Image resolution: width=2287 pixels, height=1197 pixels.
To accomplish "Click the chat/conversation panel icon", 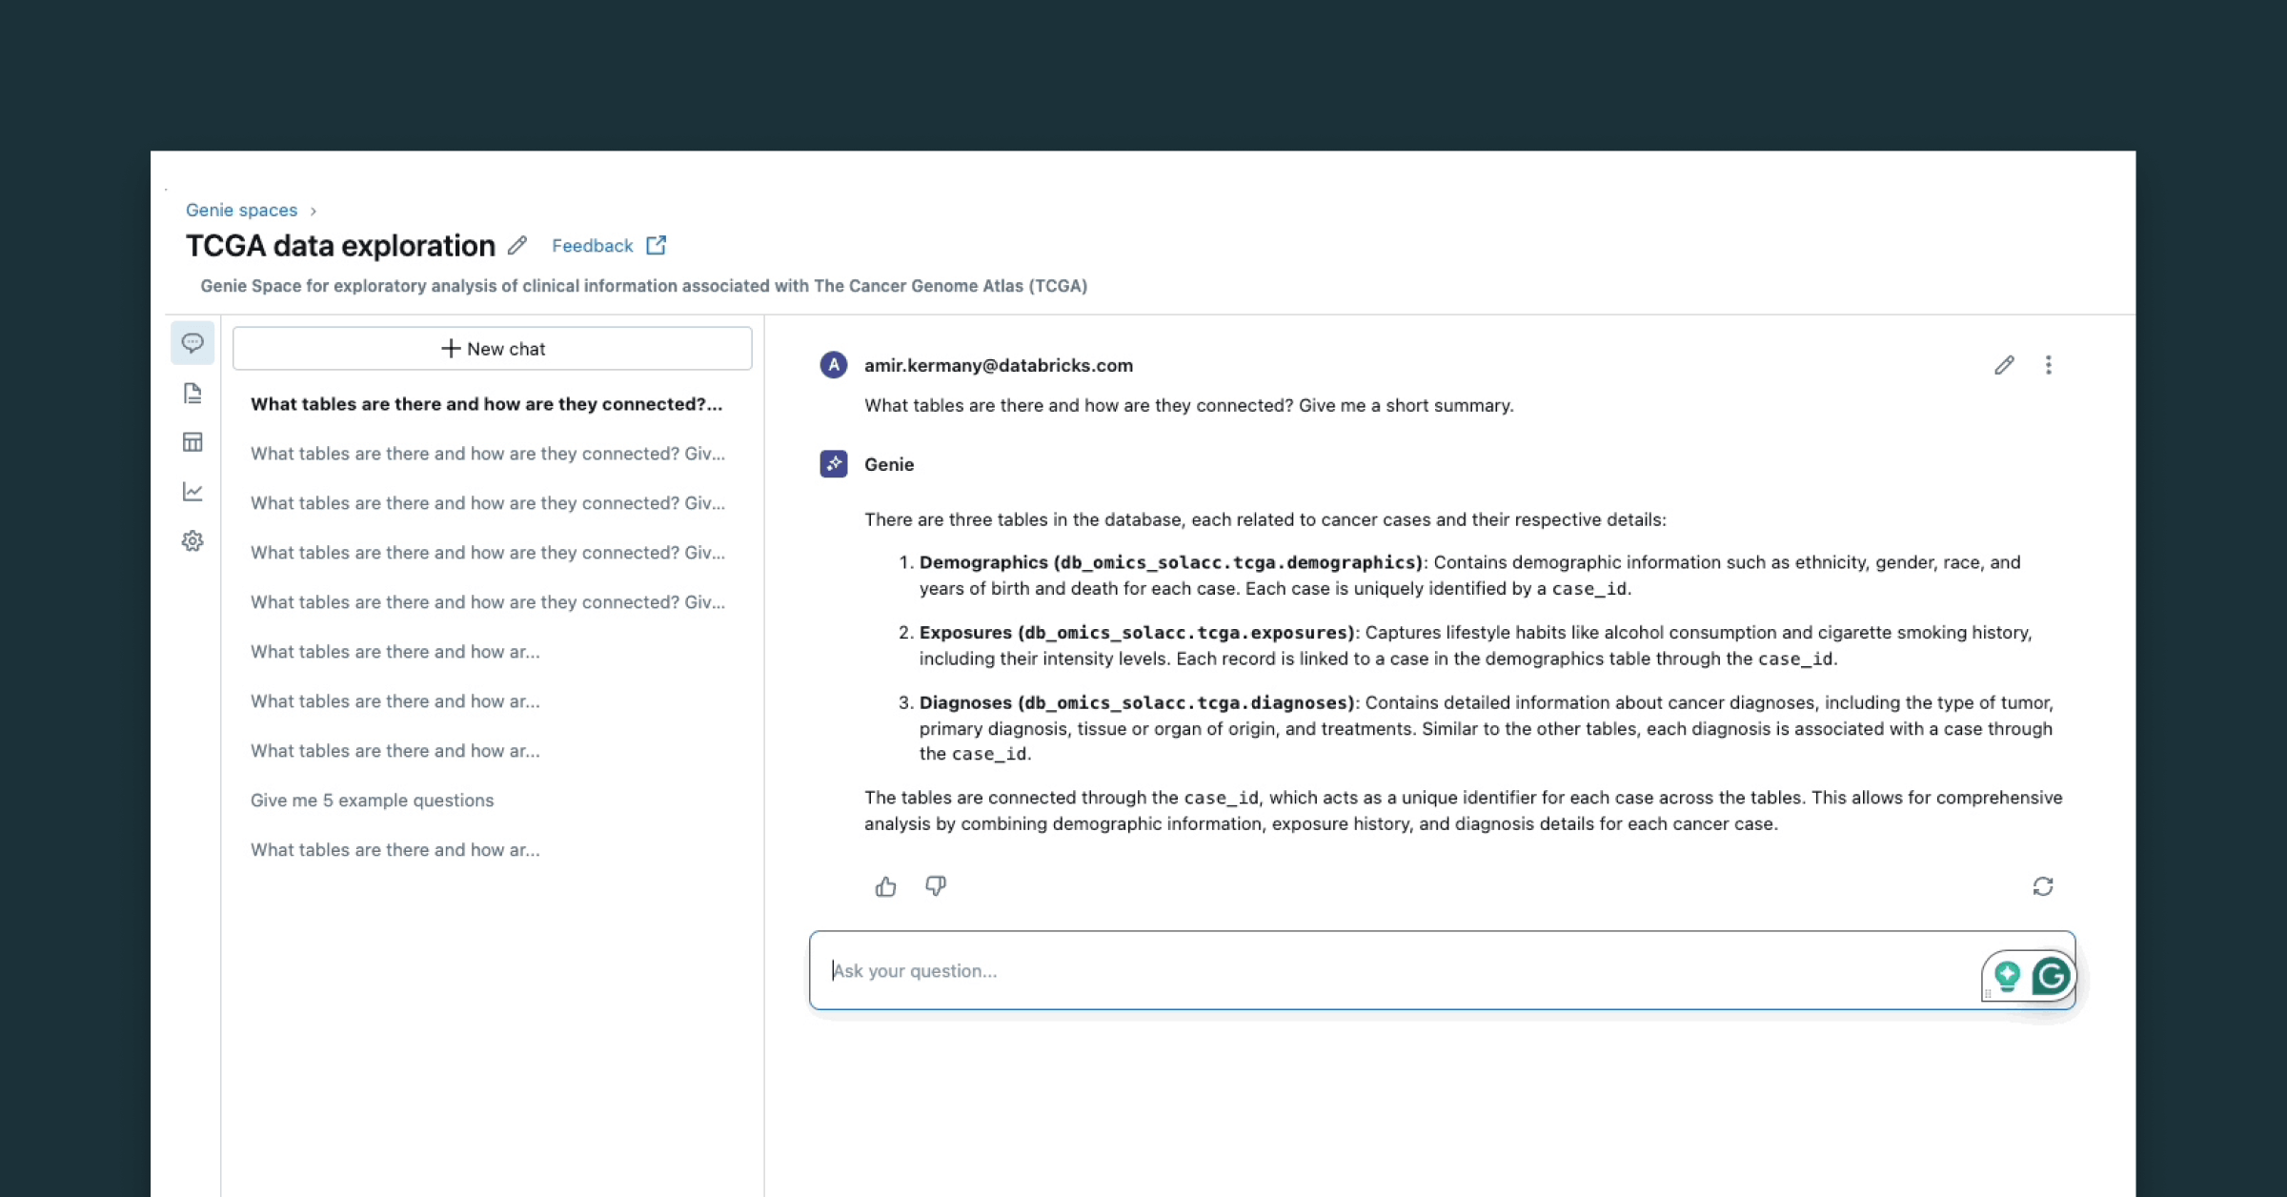I will (x=192, y=342).
